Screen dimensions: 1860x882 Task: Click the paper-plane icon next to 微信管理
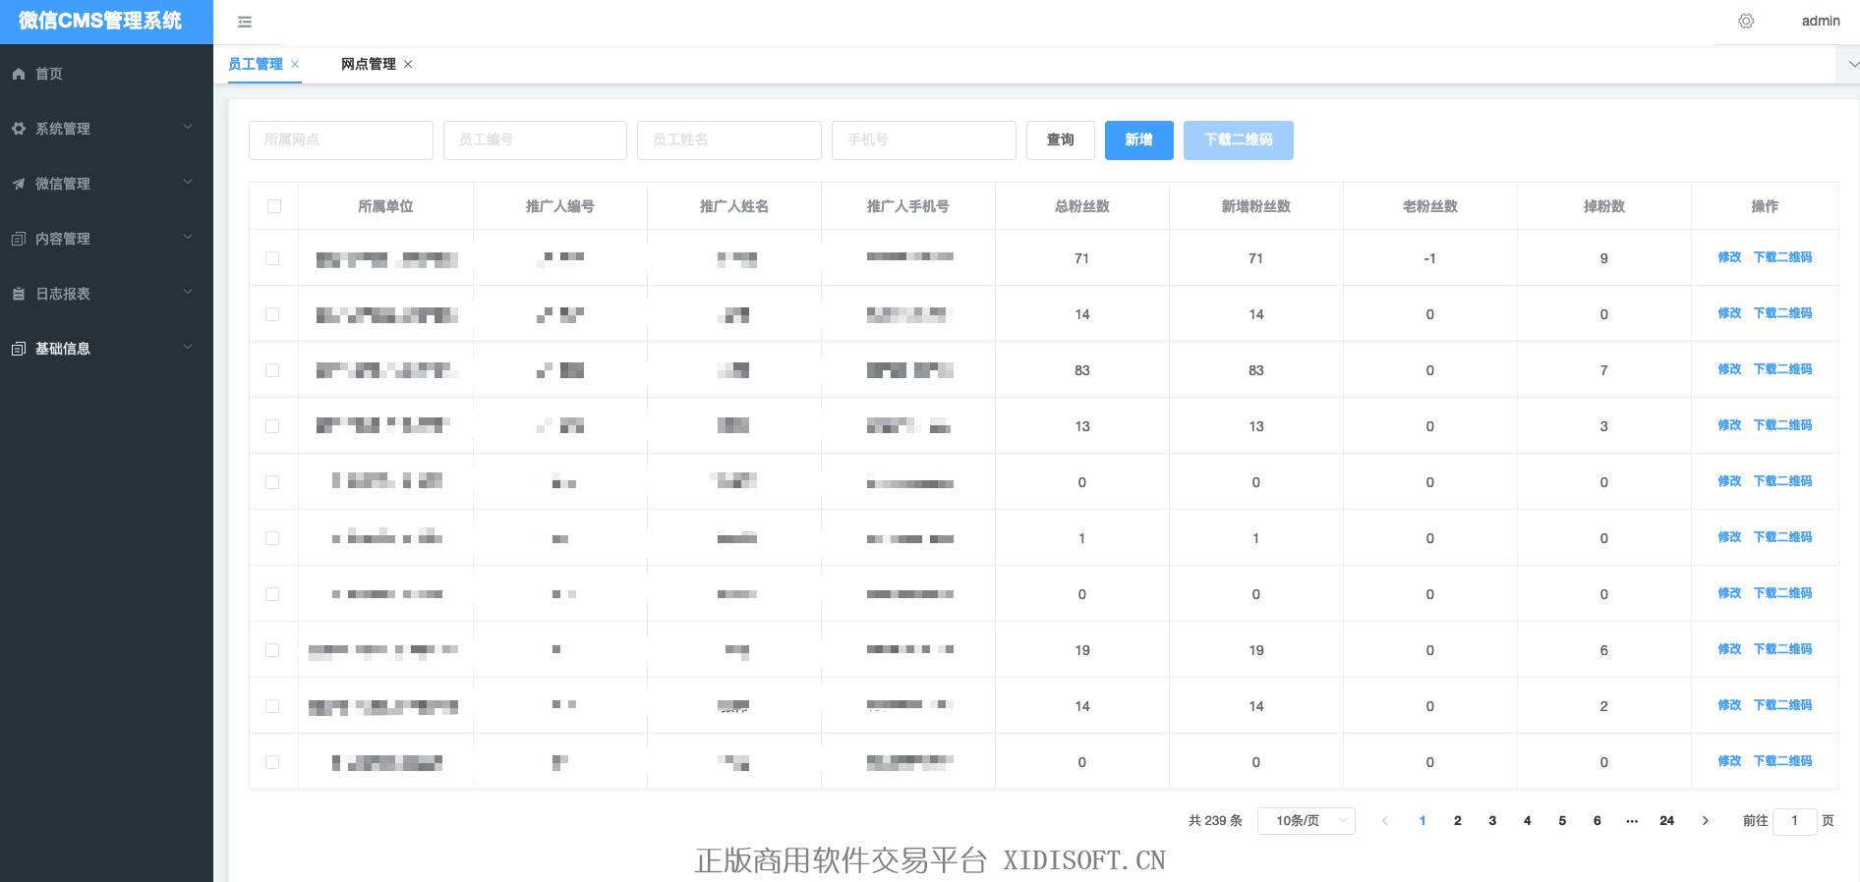(19, 184)
